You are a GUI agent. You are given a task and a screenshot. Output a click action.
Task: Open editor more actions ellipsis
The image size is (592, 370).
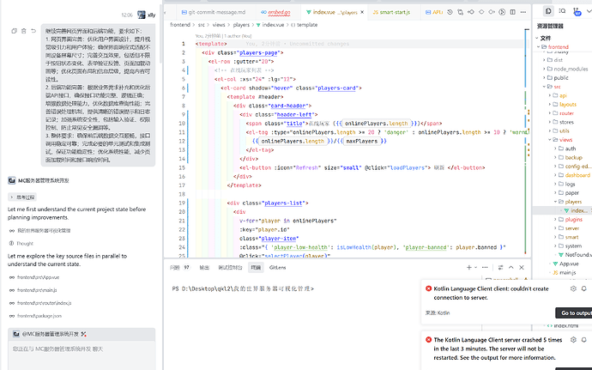(523, 12)
